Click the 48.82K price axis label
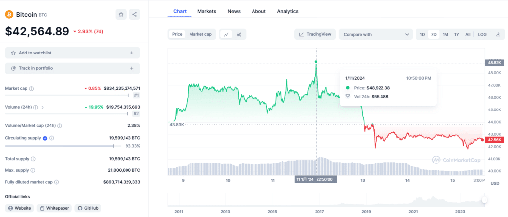The width and height of the screenshot is (508, 217). pos(494,63)
